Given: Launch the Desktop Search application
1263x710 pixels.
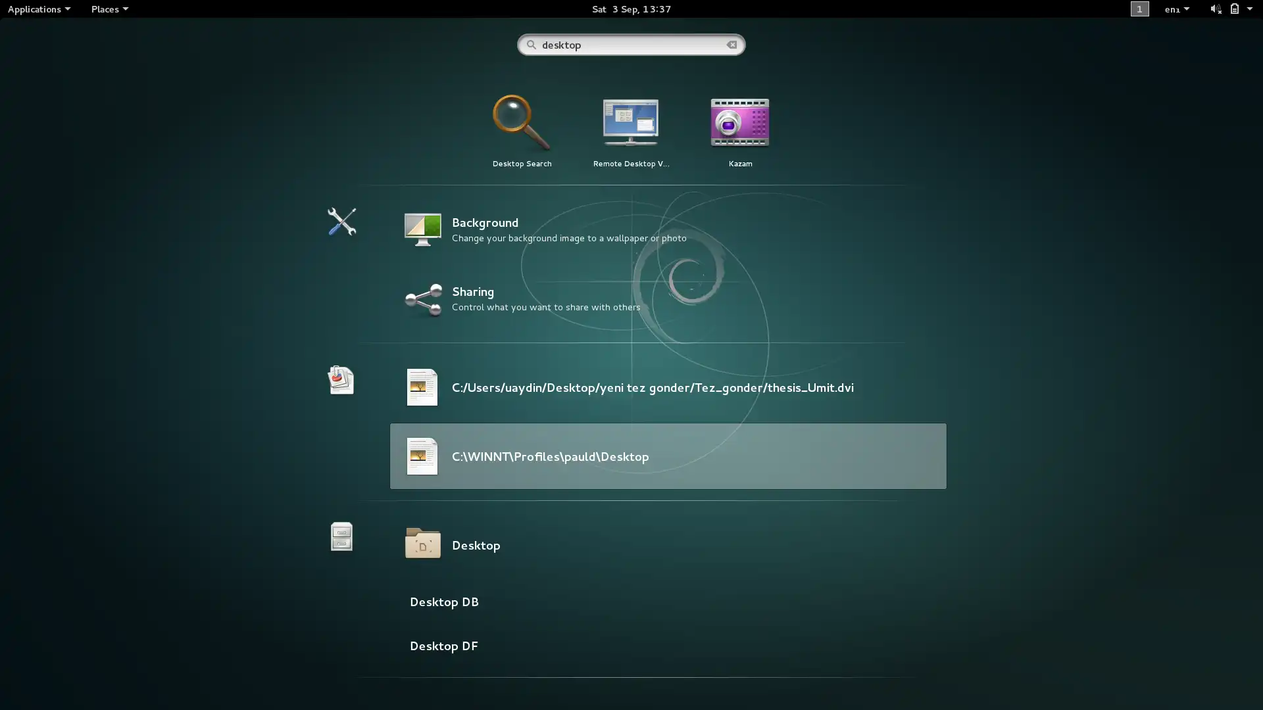Looking at the screenshot, I should [522, 131].
